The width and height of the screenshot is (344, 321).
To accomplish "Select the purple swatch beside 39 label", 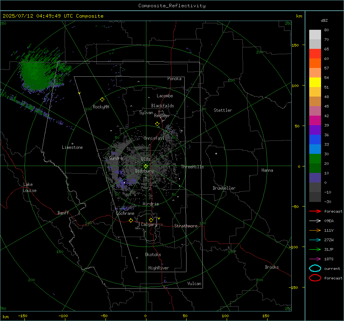I will click(x=315, y=130).
